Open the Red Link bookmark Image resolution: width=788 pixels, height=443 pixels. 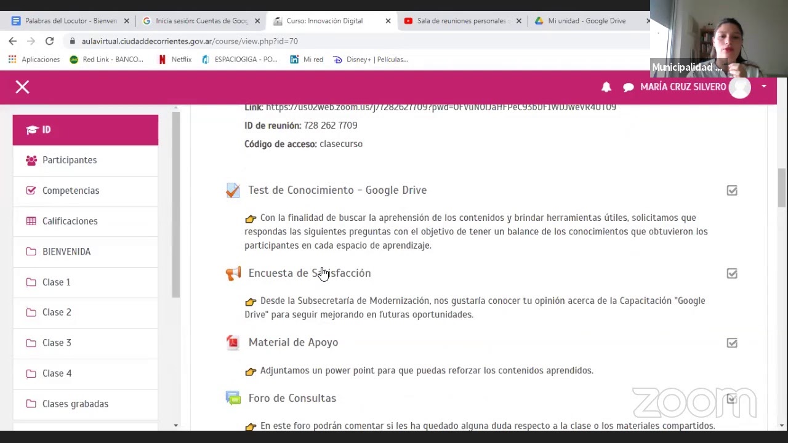107,60
